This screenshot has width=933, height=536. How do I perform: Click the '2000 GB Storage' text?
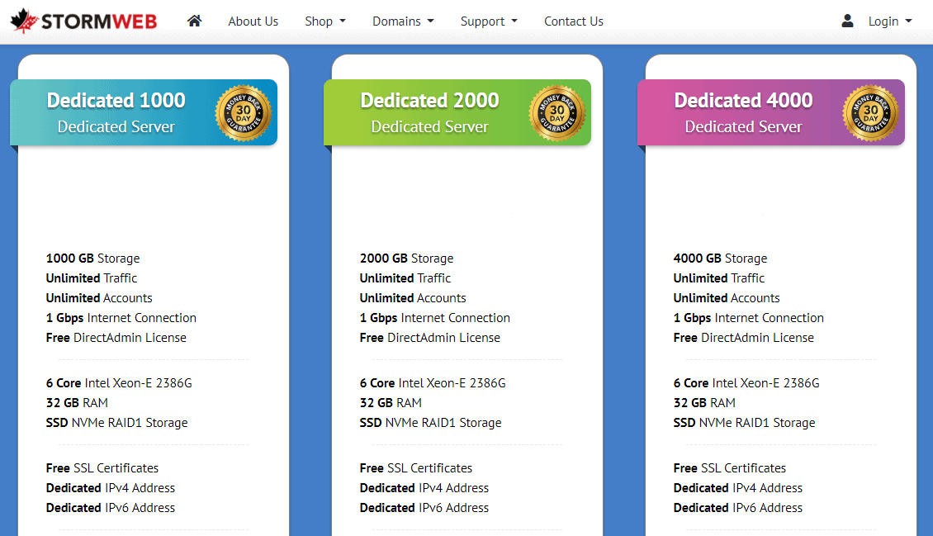click(406, 259)
